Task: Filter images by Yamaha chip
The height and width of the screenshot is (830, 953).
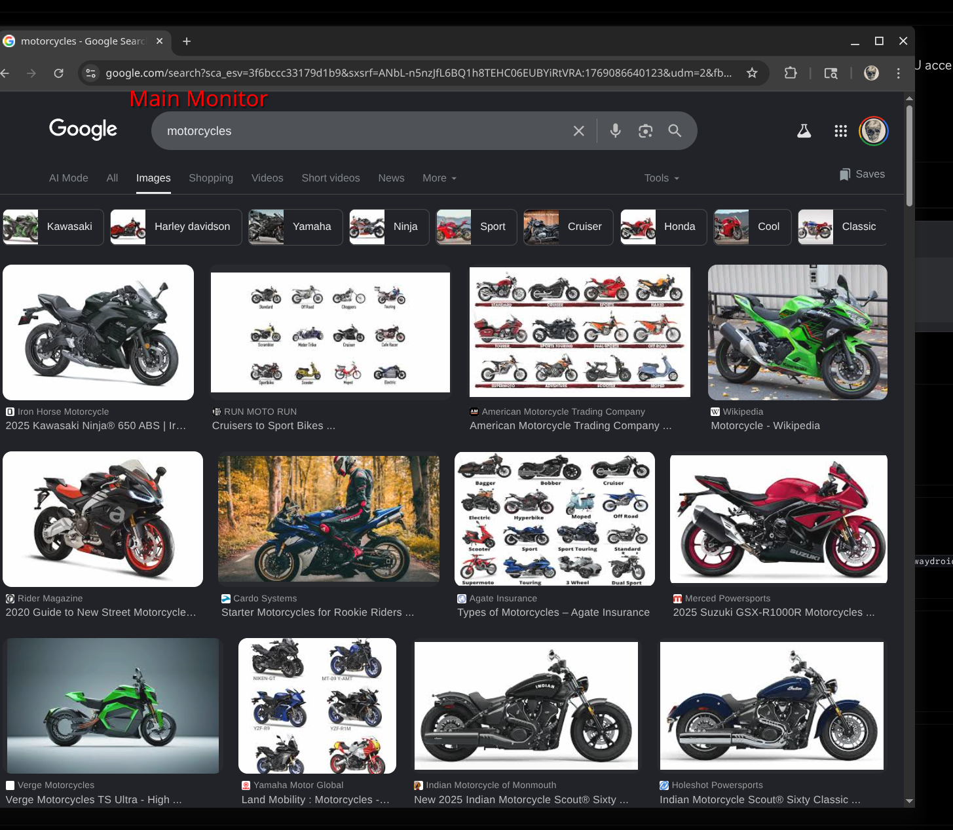Action: click(x=295, y=227)
